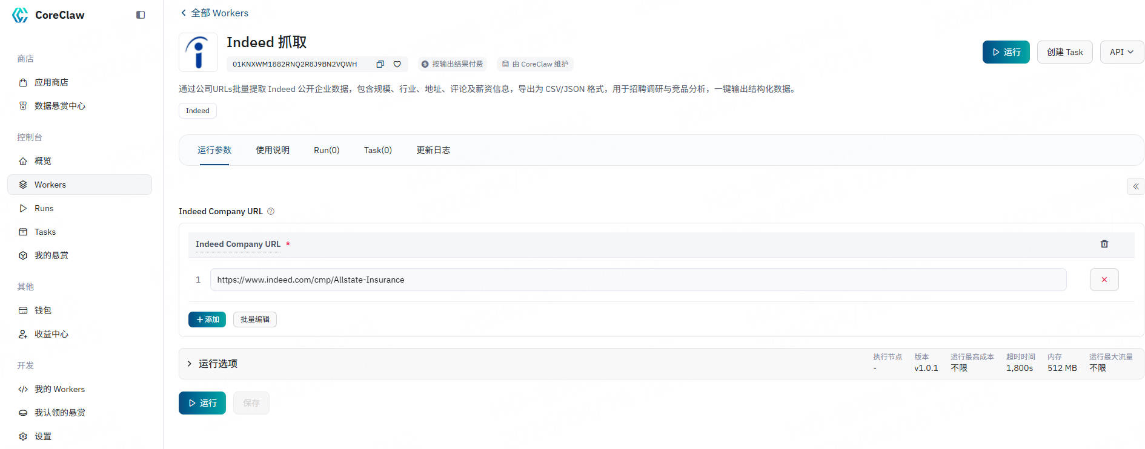Go back to 全部 Workers

click(214, 13)
